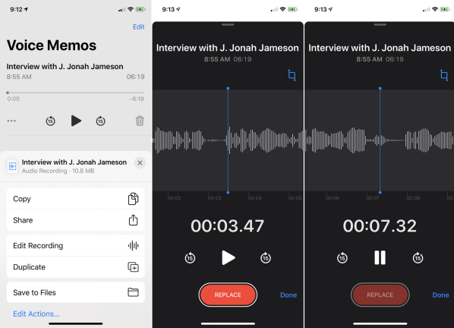
Task: Click the 00:08 timeline tick label
Action: click(413, 198)
